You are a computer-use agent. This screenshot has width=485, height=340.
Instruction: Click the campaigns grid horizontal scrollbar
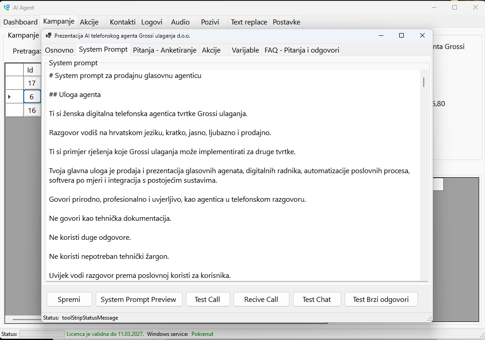[27, 319]
